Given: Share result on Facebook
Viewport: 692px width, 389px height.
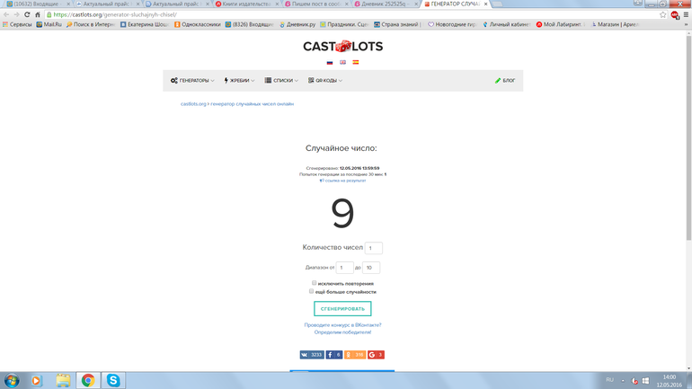Looking at the screenshot, I should 333,355.
